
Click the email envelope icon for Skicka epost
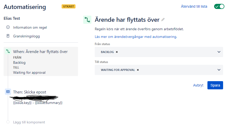tap(8, 92)
